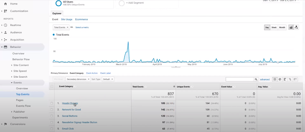
Task: Open the Total Events metric dropdown
Action: click(61, 27)
